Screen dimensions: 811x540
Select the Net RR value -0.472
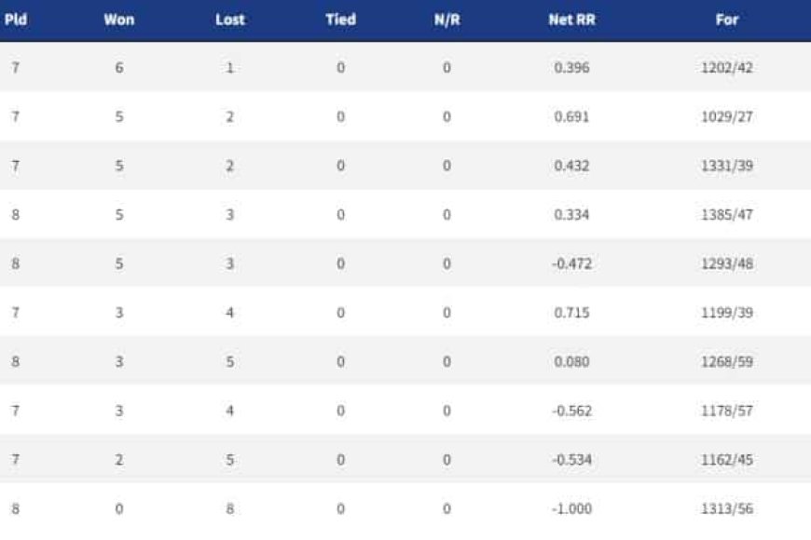571,263
